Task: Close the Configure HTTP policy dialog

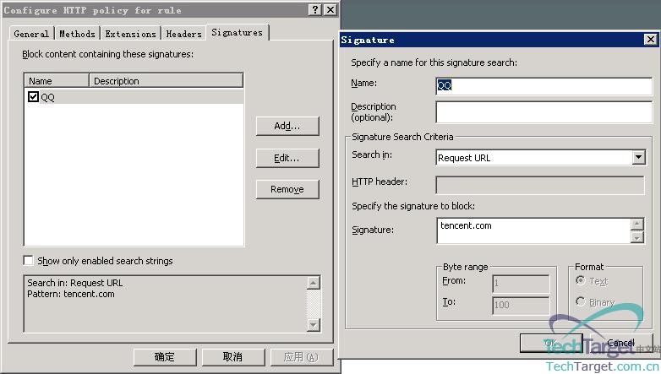Action: point(330,9)
